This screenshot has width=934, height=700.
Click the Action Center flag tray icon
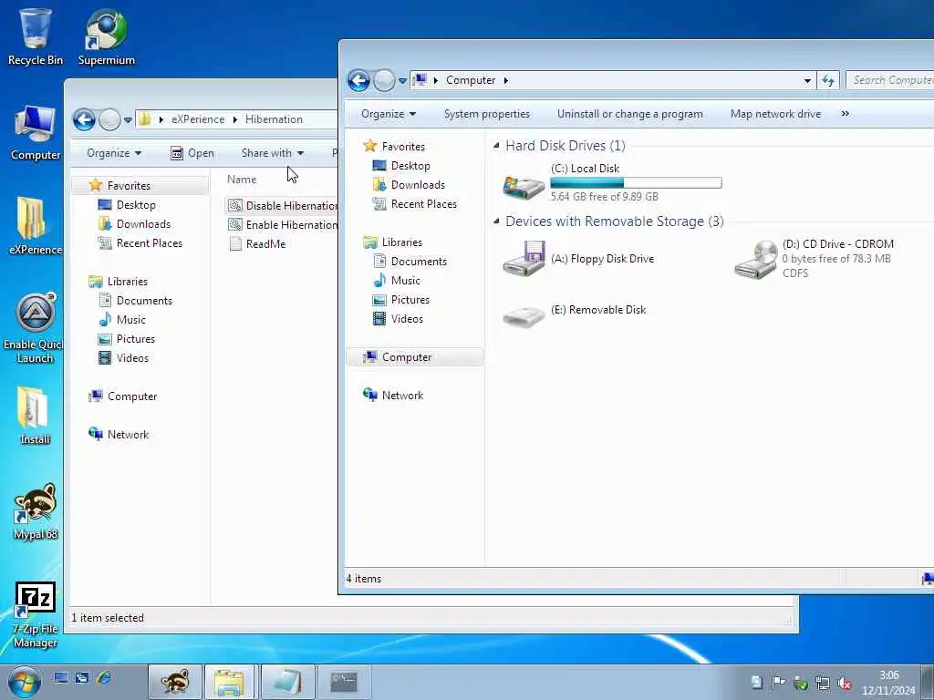tap(778, 682)
